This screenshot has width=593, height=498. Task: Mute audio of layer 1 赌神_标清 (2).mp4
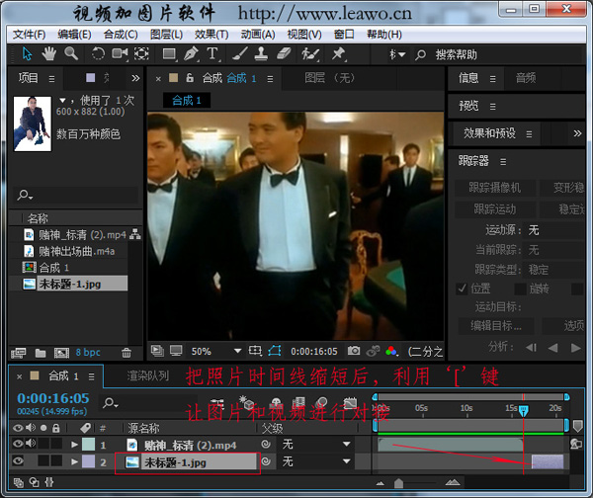click(31, 444)
